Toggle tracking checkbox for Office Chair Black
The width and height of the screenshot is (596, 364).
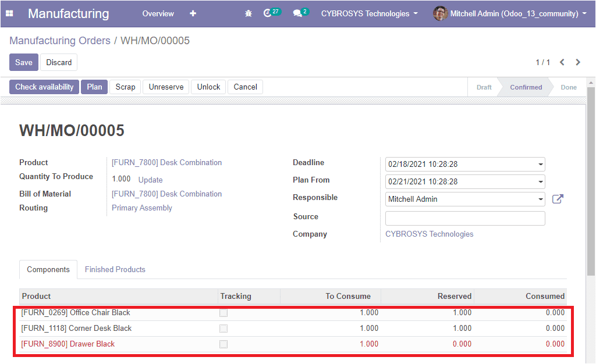pos(223,313)
